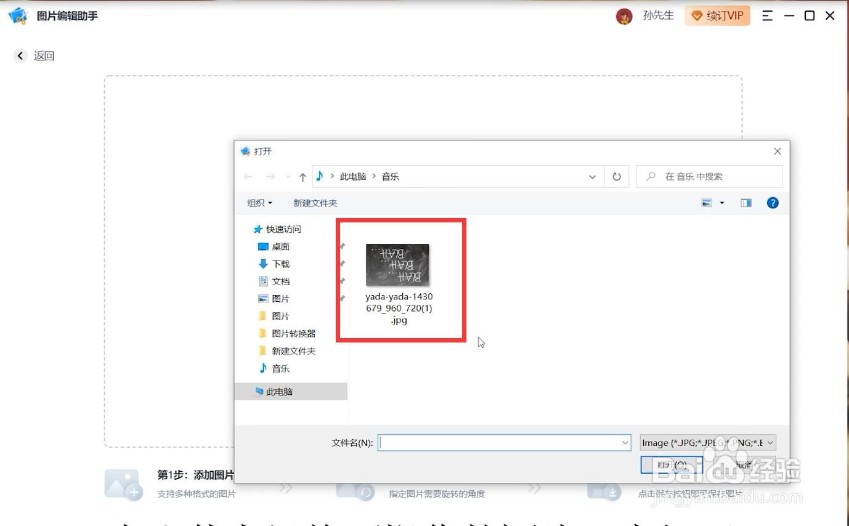Image resolution: width=849 pixels, height=526 pixels.
Task: Go forward in the Open dialog
Action: click(270, 177)
